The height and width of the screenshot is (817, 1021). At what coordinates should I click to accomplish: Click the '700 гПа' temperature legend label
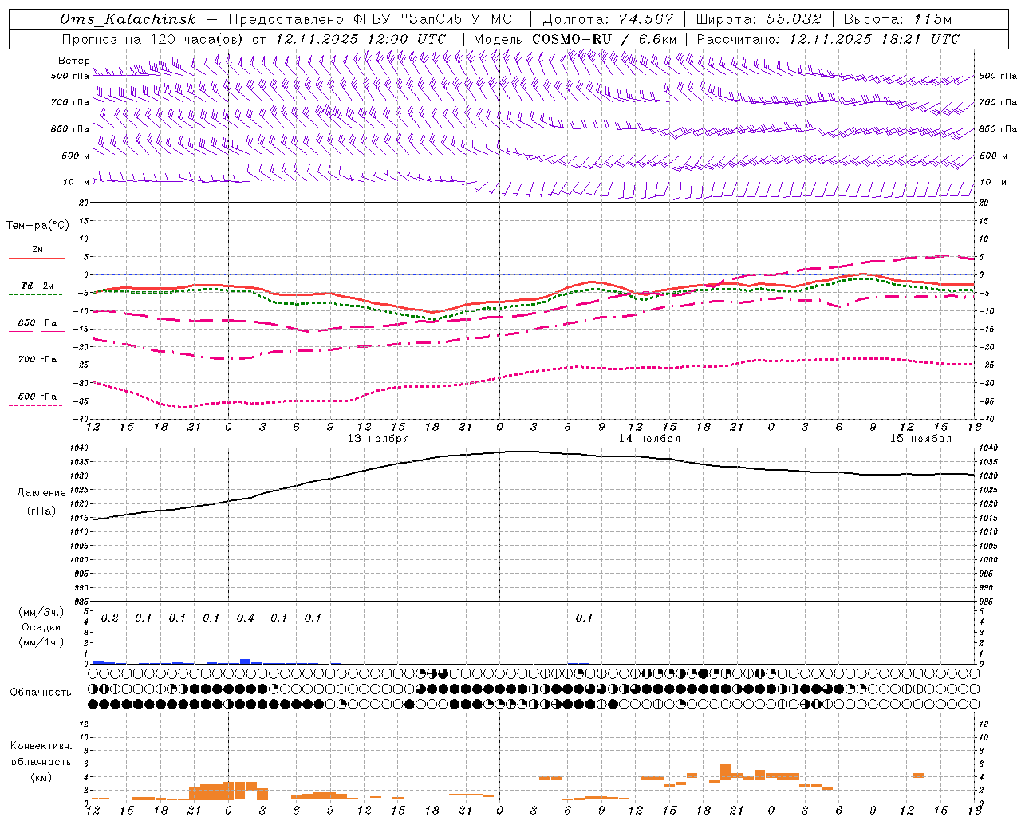pos(37,360)
